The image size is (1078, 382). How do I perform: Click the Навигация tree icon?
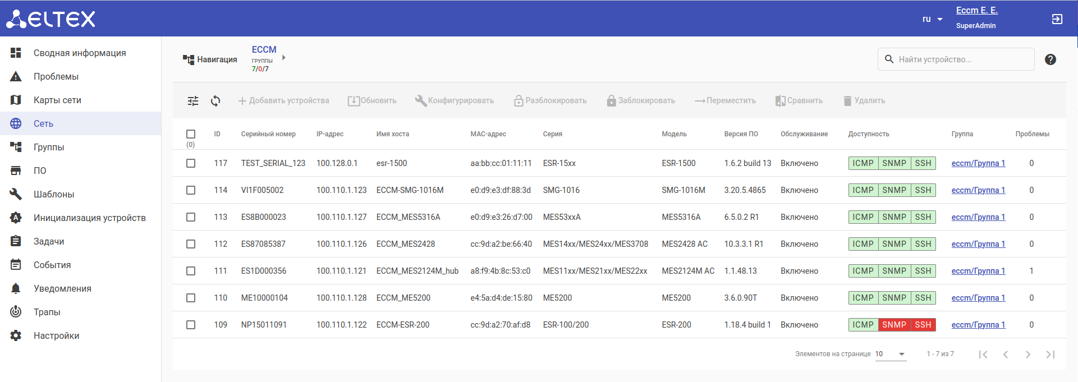[189, 59]
